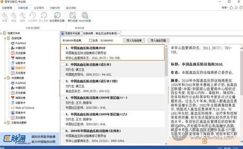
Task: Open 自动更新设置 settings
Action: 57,17
